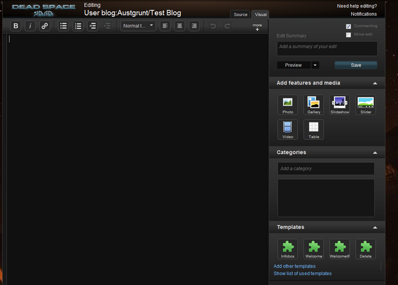Increase the indent
This screenshot has height=285, width=398.
pos(93,26)
